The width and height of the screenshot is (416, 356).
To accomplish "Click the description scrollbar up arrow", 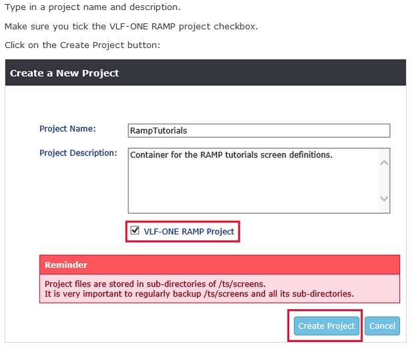I will point(384,162).
